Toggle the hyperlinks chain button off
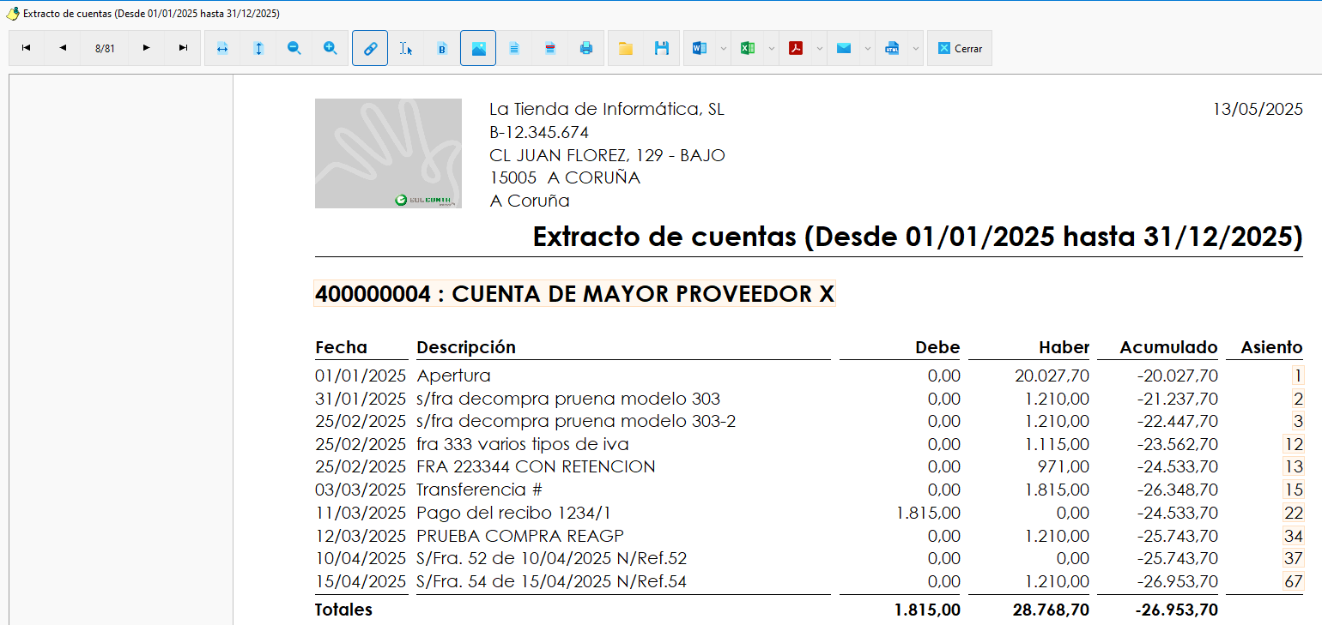The height and width of the screenshot is (625, 1322). [370, 48]
